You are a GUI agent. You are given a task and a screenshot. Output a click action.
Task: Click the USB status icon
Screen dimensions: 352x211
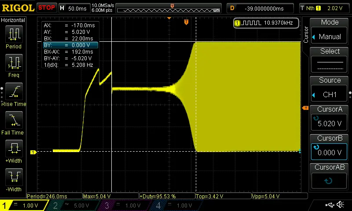point(330,205)
